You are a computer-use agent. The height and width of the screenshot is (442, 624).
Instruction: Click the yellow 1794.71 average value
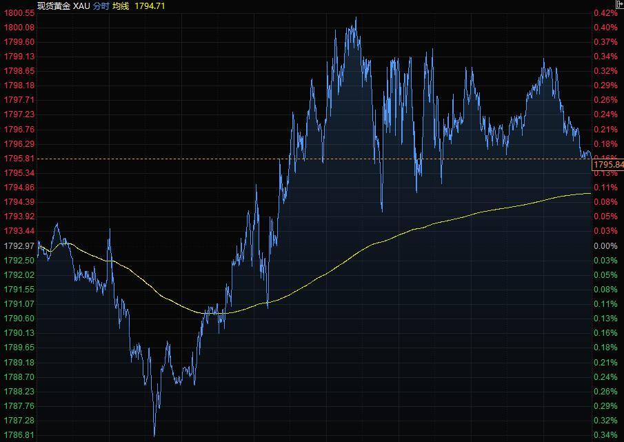150,6
